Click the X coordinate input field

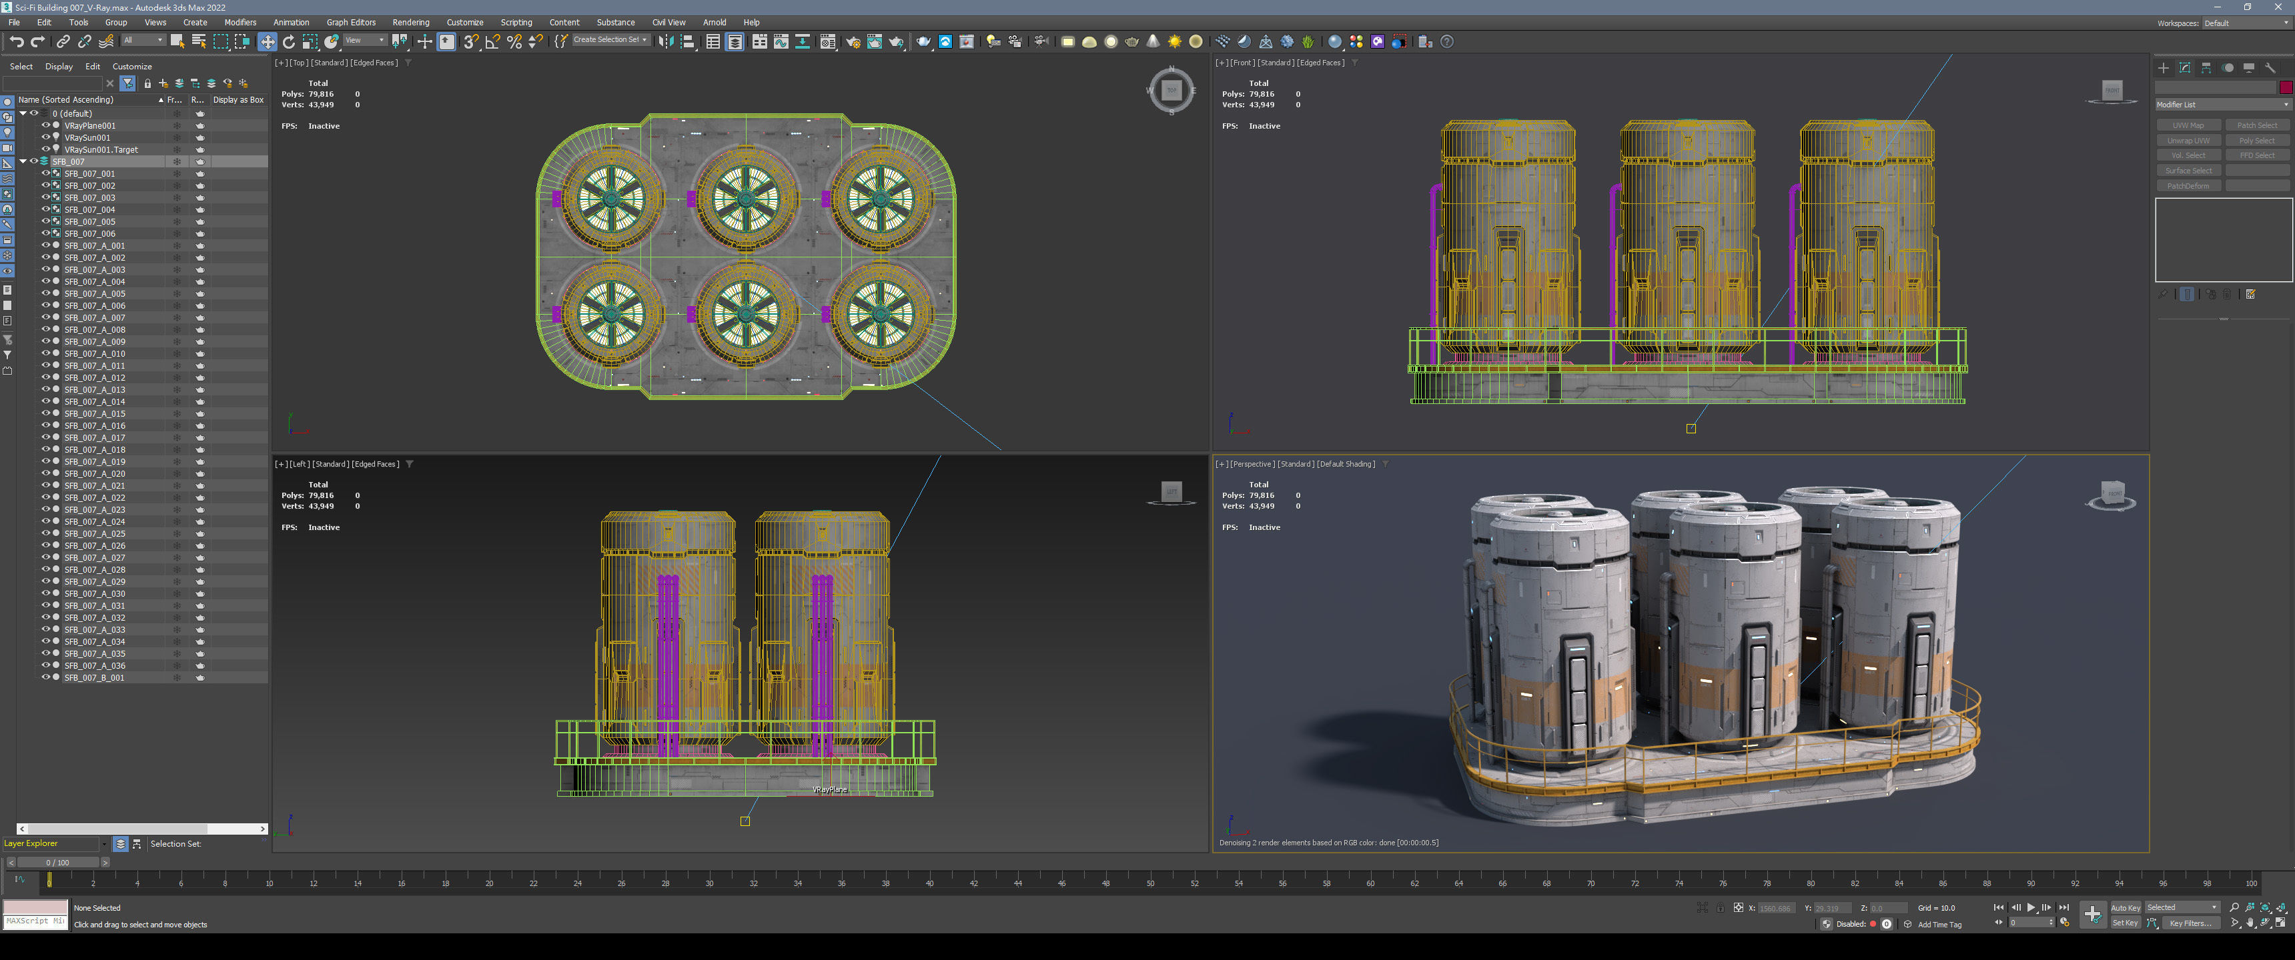(1777, 909)
